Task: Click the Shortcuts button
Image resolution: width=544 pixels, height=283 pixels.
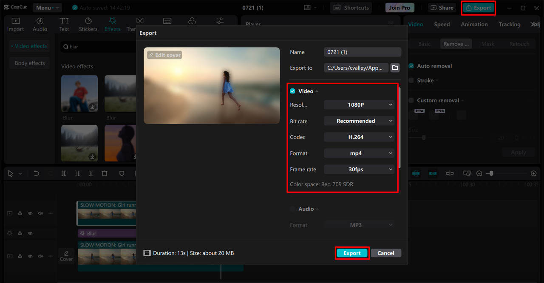Action: click(x=351, y=8)
